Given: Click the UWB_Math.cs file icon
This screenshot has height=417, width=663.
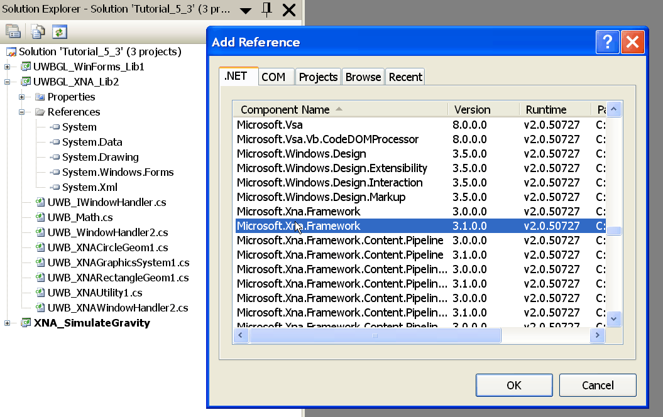Looking at the screenshot, I should click(x=40, y=217).
